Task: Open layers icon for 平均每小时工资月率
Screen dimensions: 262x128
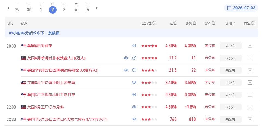Action: (134, 95)
